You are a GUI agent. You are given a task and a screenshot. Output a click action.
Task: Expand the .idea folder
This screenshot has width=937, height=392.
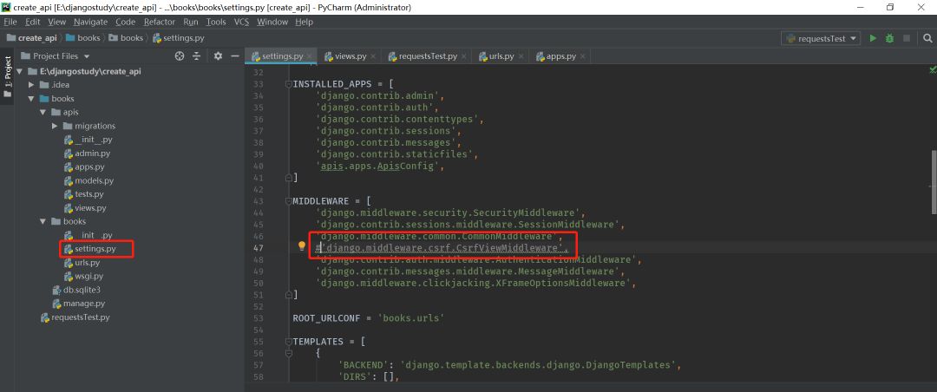point(31,85)
